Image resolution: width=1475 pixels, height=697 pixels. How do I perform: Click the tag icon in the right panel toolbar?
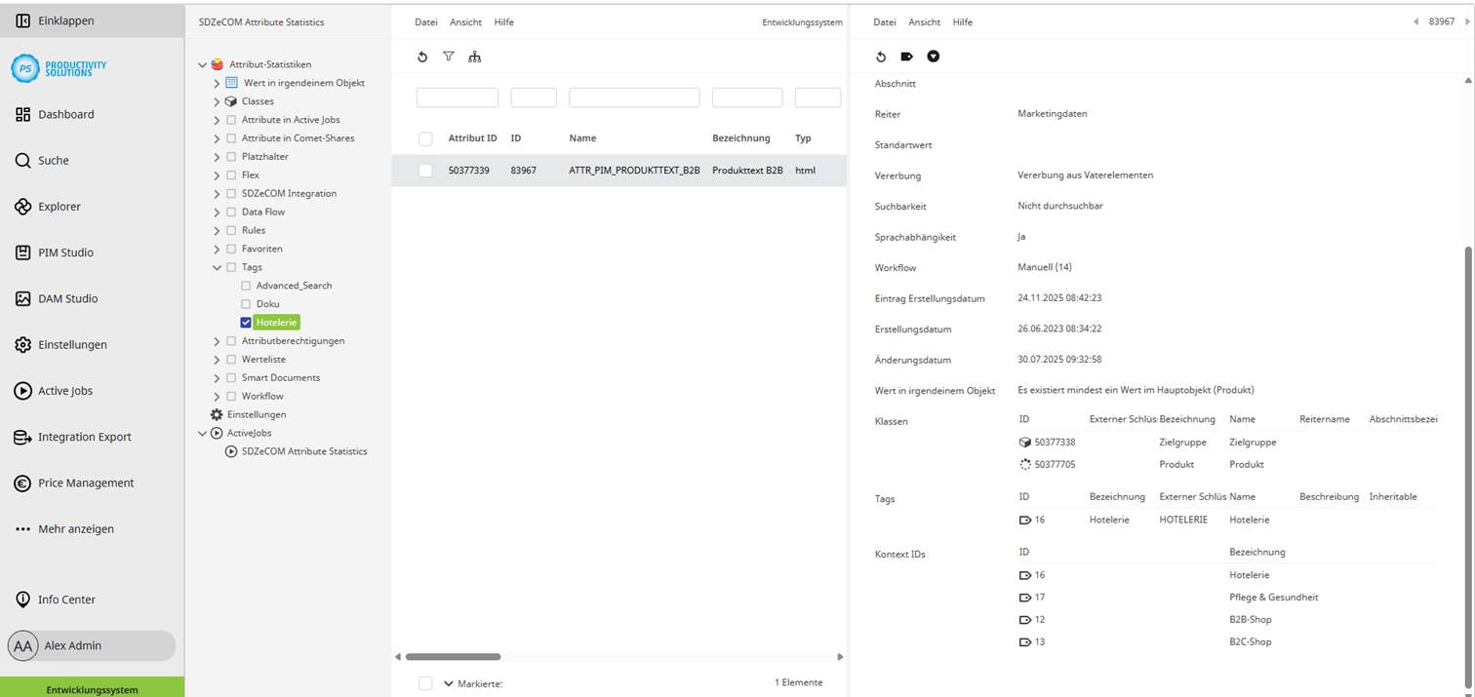click(906, 57)
